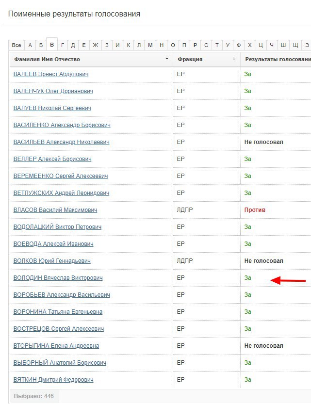Click ЛДПР faction in ВОЛКОВ row
Viewport: 311px width, 404px height.
pos(184,261)
